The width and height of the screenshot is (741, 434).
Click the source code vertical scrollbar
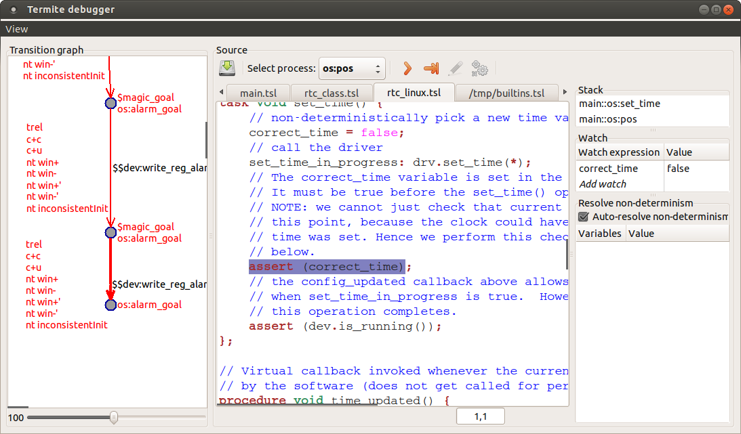(x=567, y=255)
